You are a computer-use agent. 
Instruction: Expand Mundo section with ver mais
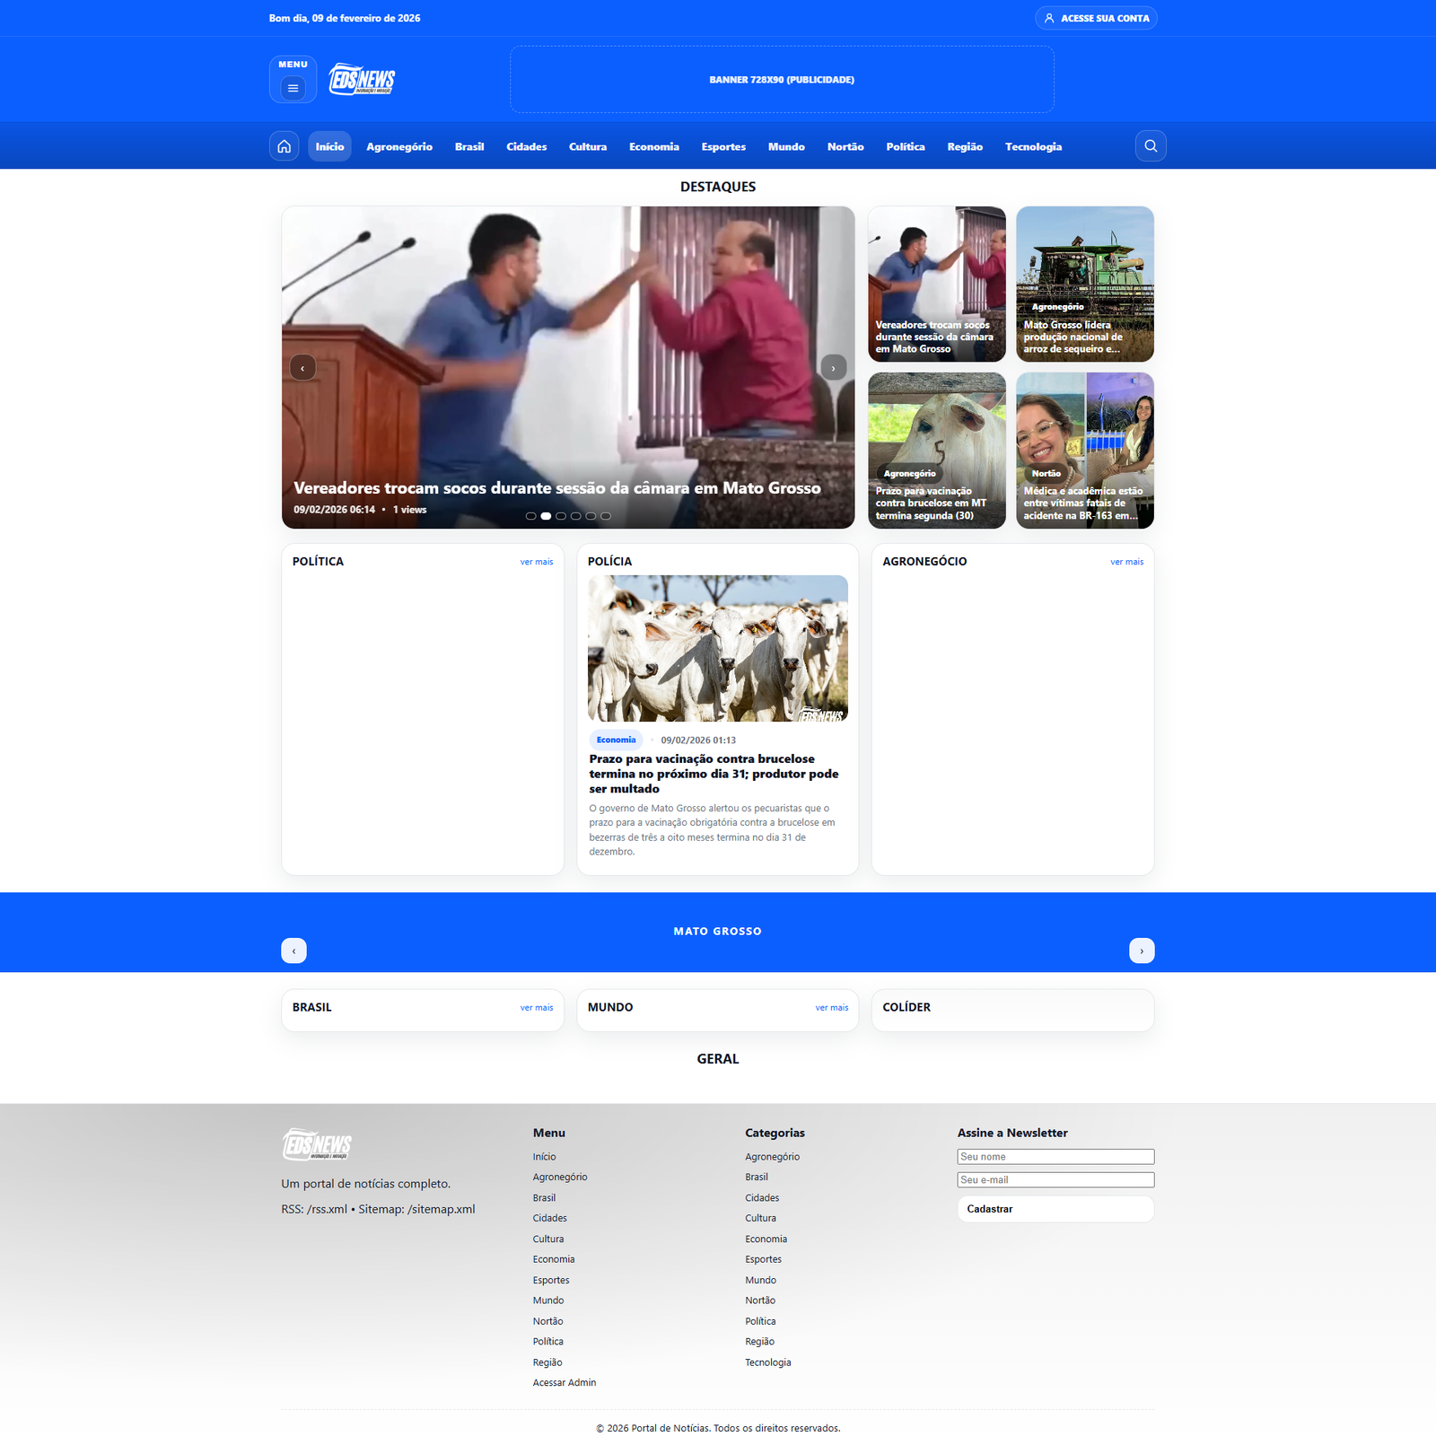(x=831, y=1008)
